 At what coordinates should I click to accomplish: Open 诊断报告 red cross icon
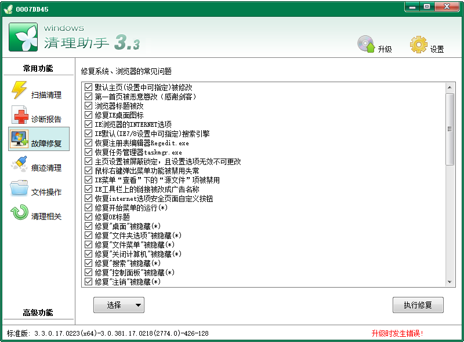coord(20,115)
